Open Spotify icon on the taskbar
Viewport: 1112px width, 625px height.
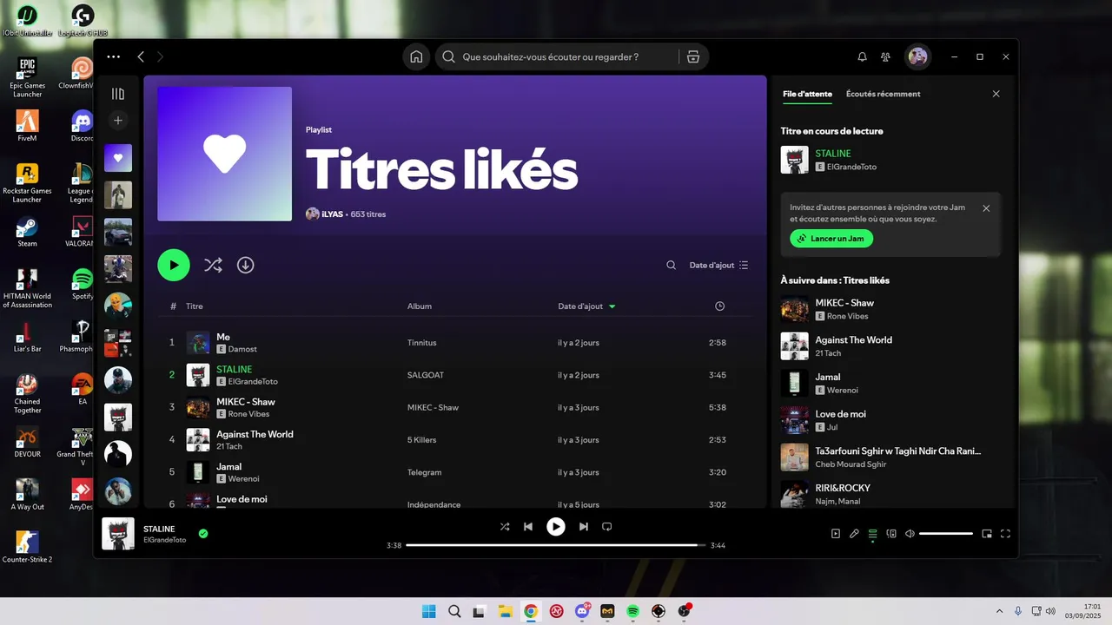[633, 611]
